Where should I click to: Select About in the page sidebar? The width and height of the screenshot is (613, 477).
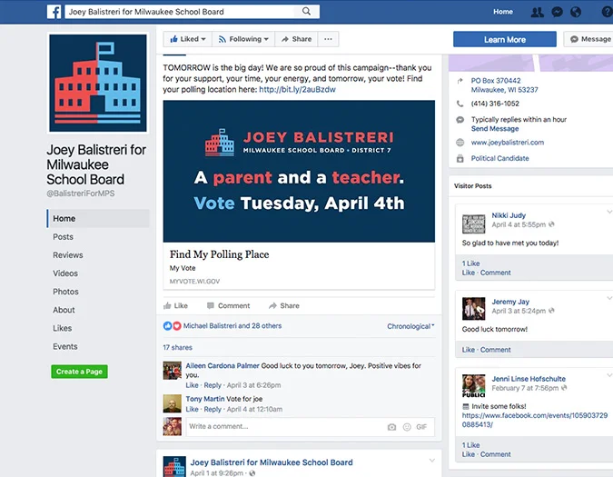(x=64, y=310)
